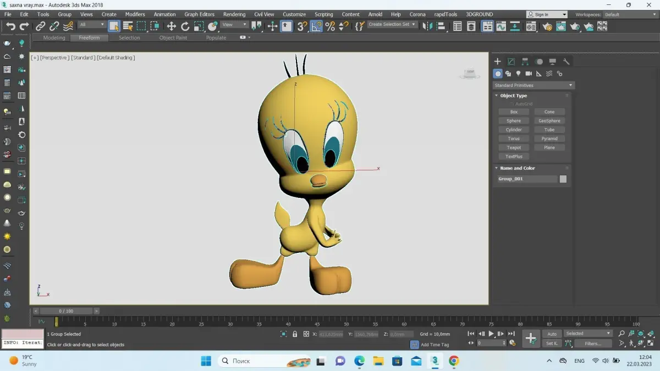Toggle Isolate Selection in status bar
660x371 pixels.
click(x=284, y=334)
